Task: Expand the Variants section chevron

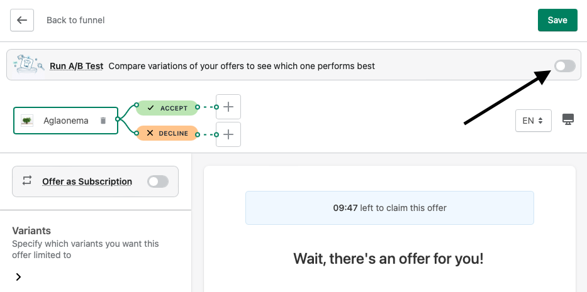Action: pyautogui.click(x=19, y=277)
